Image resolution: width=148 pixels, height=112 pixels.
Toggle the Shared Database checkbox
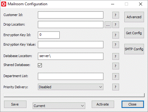pos(40,65)
